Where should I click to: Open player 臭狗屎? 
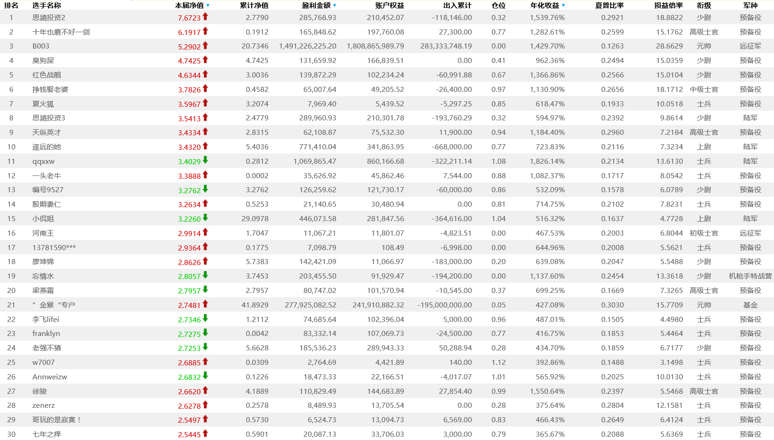tap(43, 61)
